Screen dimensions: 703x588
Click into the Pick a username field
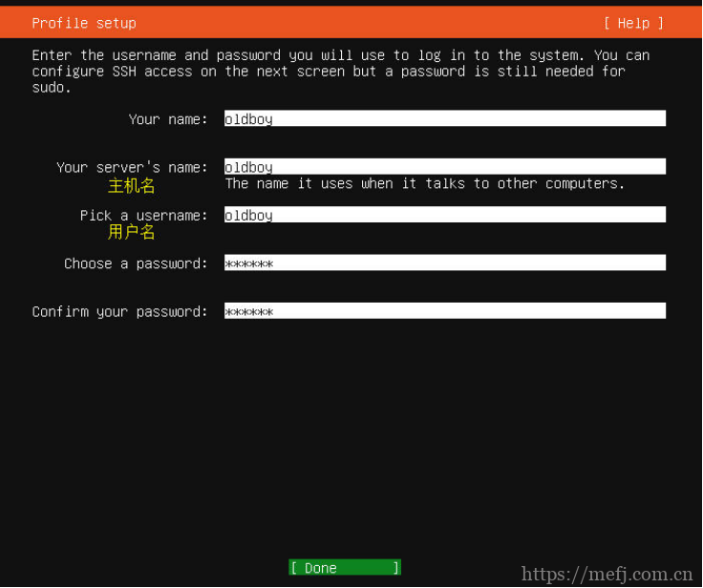click(x=444, y=215)
